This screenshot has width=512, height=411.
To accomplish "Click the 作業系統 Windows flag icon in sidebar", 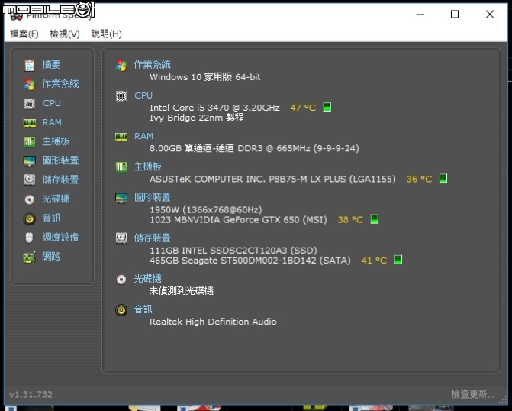I will [30, 84].
